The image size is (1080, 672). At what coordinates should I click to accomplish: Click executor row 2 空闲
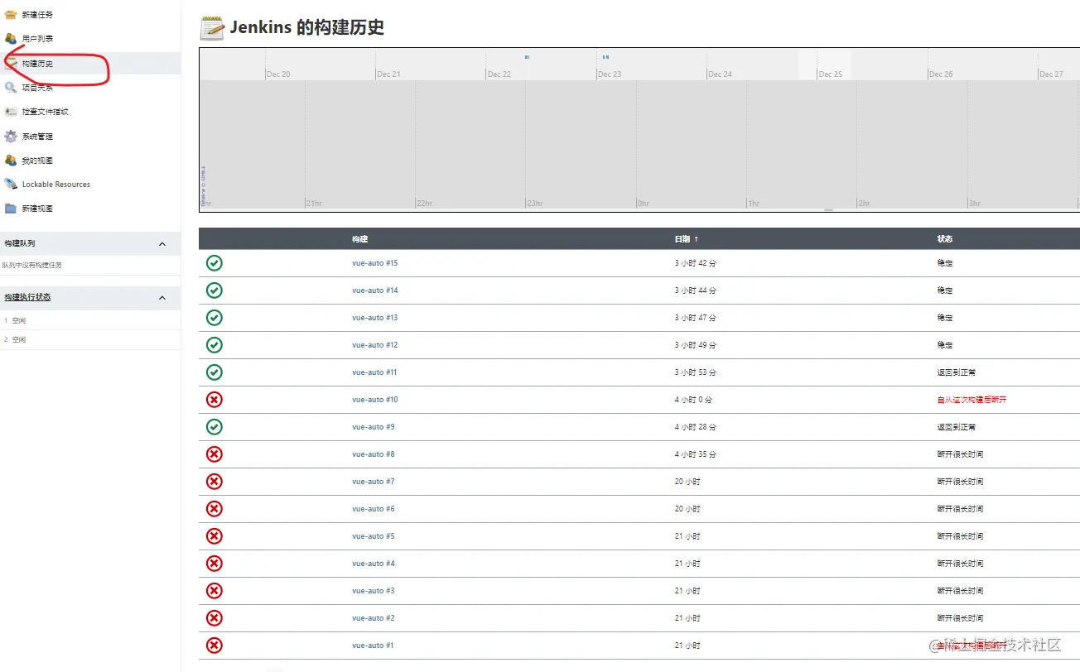[x=90, y=339]
